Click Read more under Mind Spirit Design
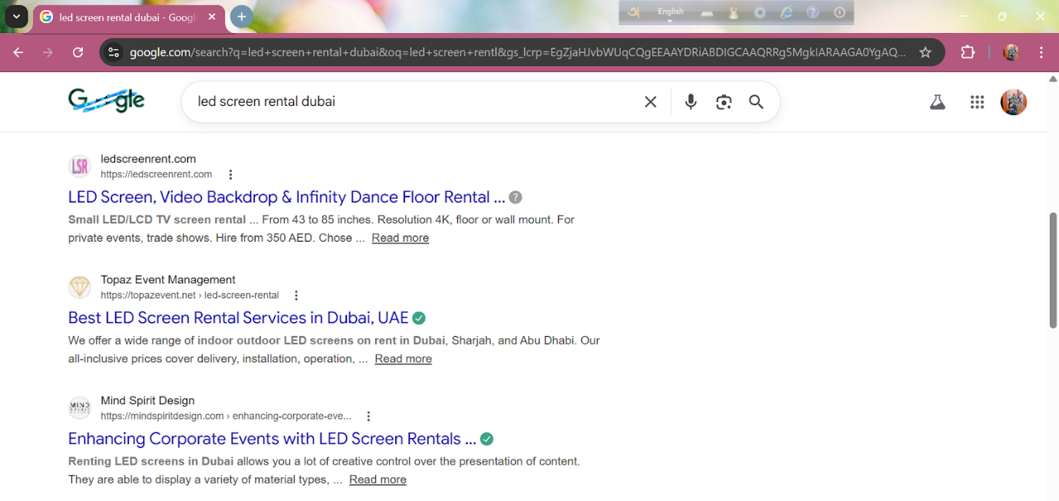 (378, 480)
